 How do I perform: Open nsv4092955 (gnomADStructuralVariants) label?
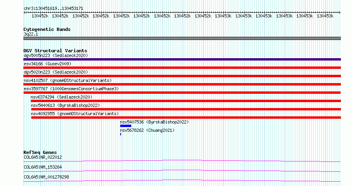tap(75, 114)
